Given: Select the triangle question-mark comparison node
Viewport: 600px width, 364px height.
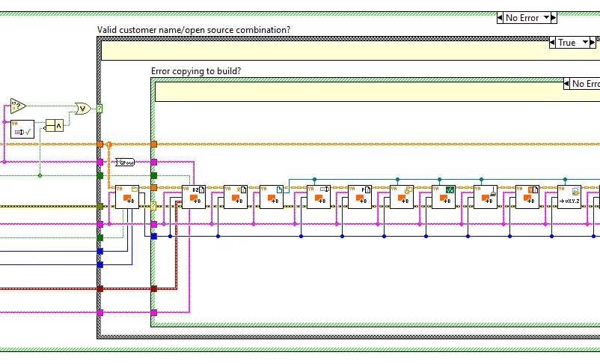Looking at the screenshot, I should tap(18, 105).
